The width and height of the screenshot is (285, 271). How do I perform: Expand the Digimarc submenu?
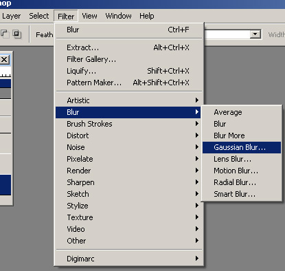pyautogui.click(x=128, y=259)
